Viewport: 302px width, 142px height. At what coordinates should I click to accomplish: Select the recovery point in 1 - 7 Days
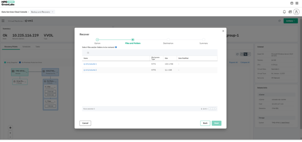click(x=50, y=106)
